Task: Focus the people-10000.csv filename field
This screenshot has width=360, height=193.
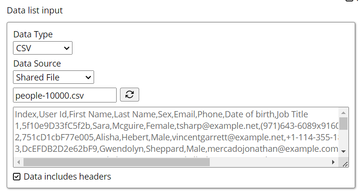Action: tap(65, 95)
